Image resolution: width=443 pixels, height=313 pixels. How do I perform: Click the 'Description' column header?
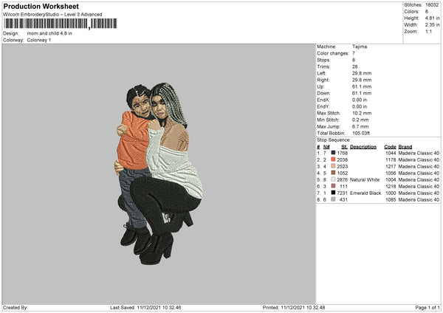363,147
